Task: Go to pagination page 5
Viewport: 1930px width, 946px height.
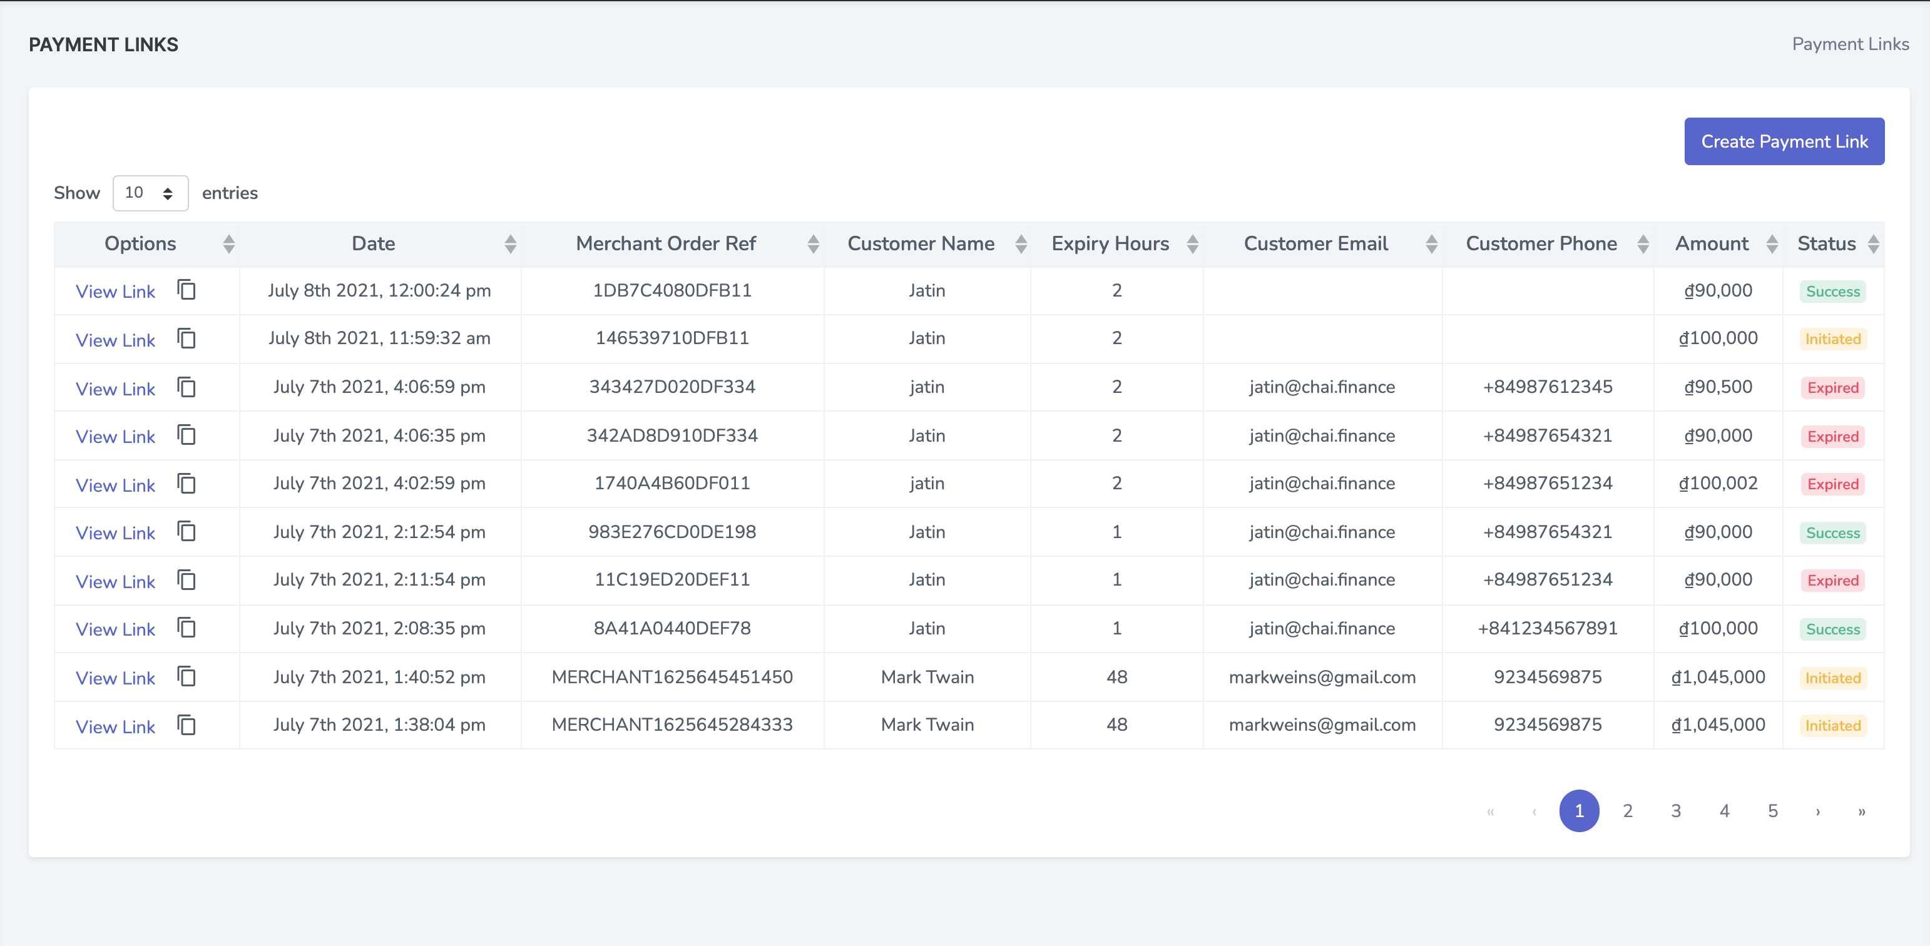Action: [1773, 811]
